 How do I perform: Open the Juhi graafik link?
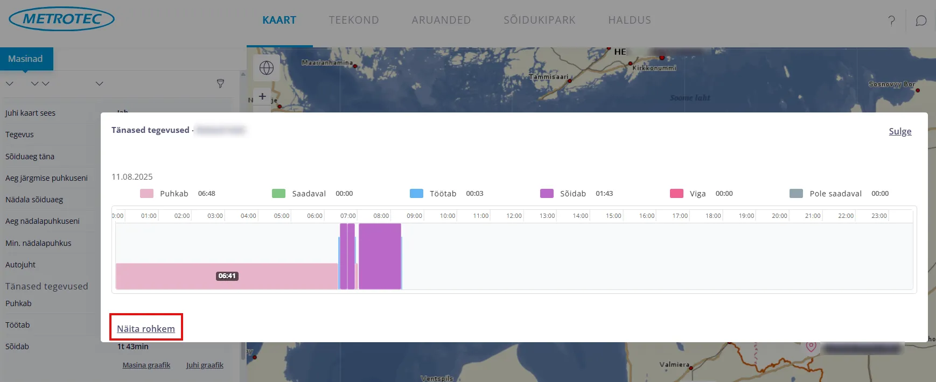205,365
